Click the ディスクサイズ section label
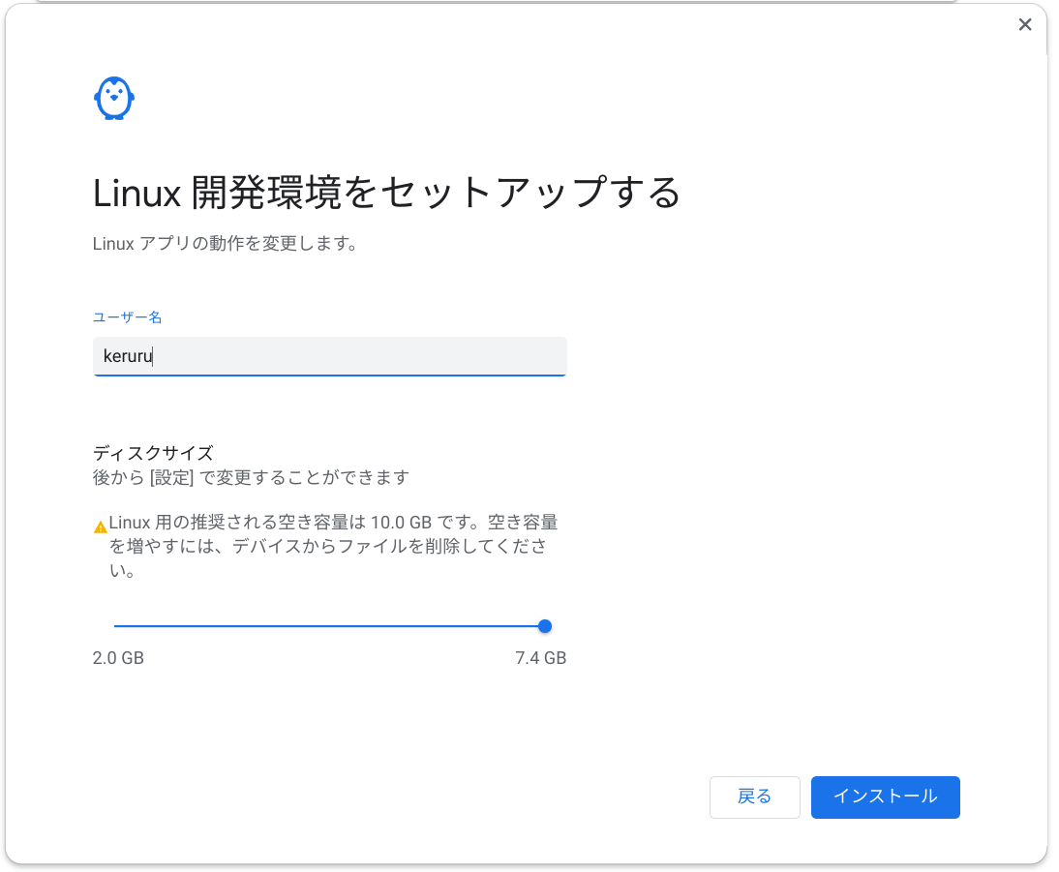 pyautogui.click(x=153, y=452)
